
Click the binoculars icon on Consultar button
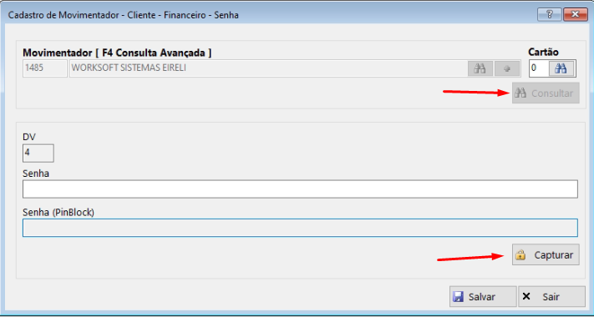[520, 93]
